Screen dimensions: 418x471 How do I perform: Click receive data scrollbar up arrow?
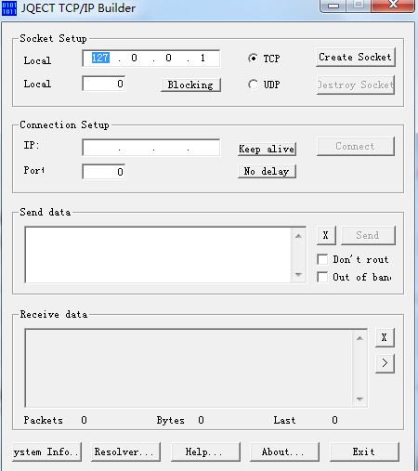(359, 338)
